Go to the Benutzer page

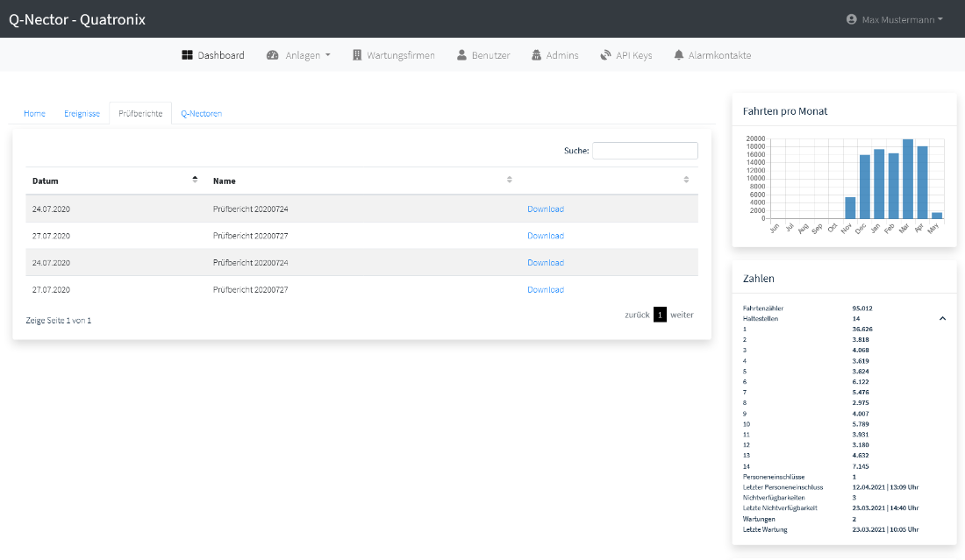pos(483,55)
